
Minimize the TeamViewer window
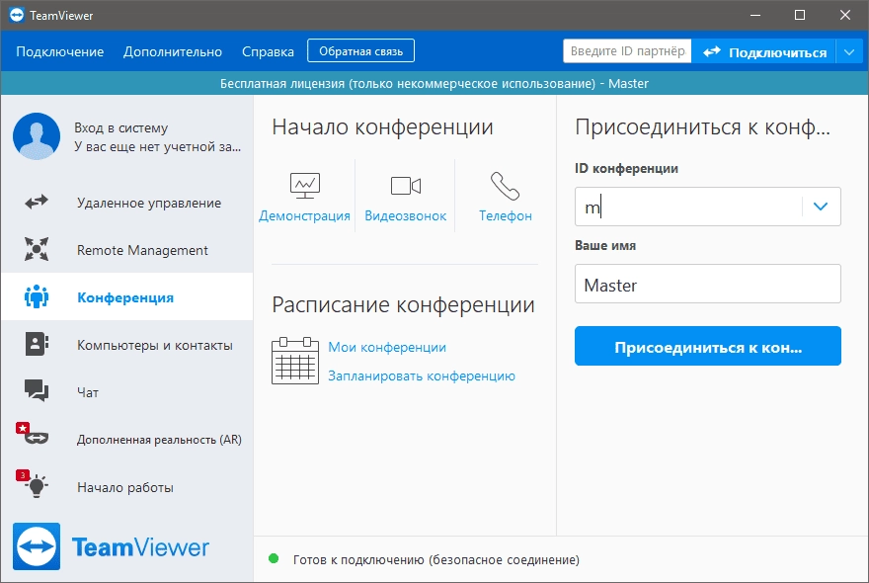tap(754, 15)
